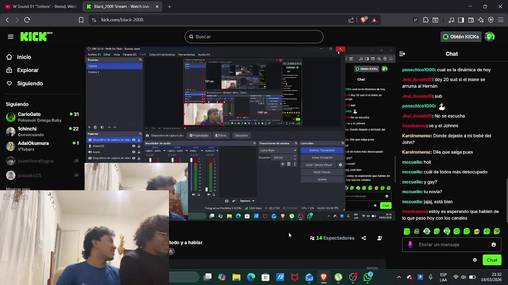
Task: Add a scene with plus in OBS
Action: point(89,127)
